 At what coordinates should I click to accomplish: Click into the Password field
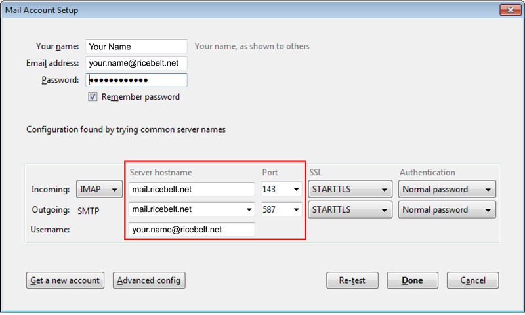click(136, 80)
